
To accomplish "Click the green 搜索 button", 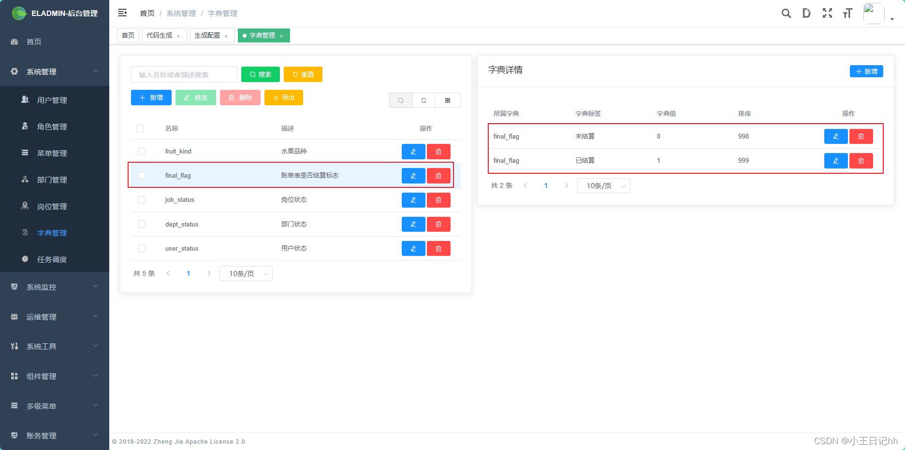I will (x=261, y=74).
